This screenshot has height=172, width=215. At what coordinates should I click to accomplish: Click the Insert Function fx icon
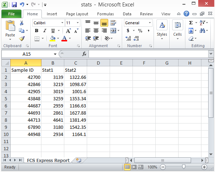(84, 54)
